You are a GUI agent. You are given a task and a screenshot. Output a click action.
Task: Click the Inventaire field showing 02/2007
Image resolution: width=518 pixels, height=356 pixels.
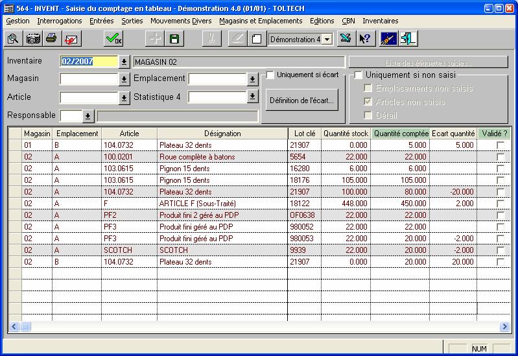tap(89, 62)
